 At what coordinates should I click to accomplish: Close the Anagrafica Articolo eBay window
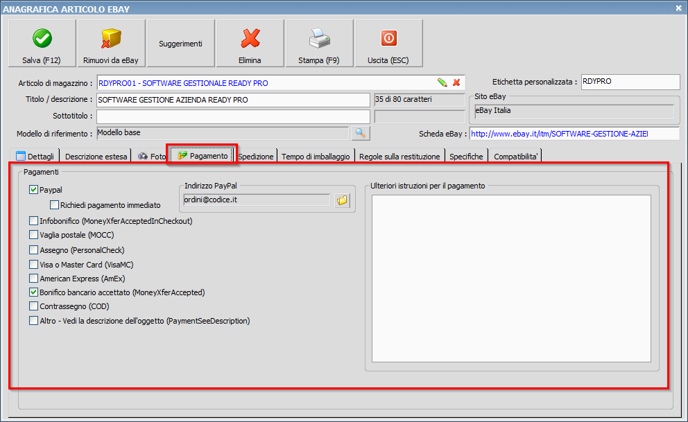pyautogui.click(x=678, y=8)
